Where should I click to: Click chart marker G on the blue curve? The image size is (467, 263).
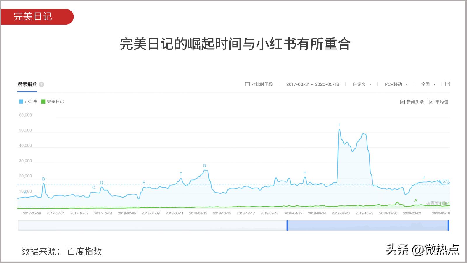tap(204, 166)
